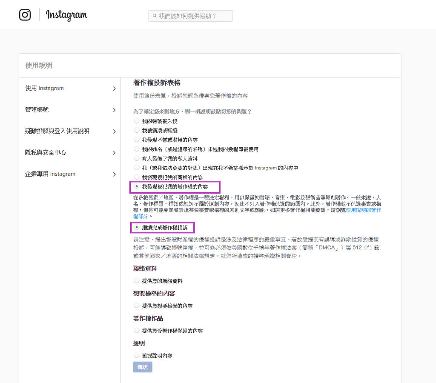Select the 我發現侵犯我的商標的內容 radio option
The image size is (436, 383).
click(137, 177)
